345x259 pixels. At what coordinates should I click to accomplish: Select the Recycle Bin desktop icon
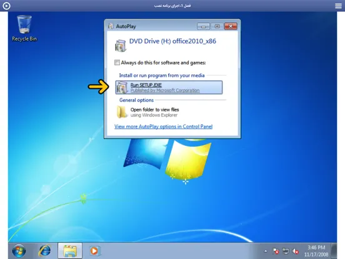(24, 28)
